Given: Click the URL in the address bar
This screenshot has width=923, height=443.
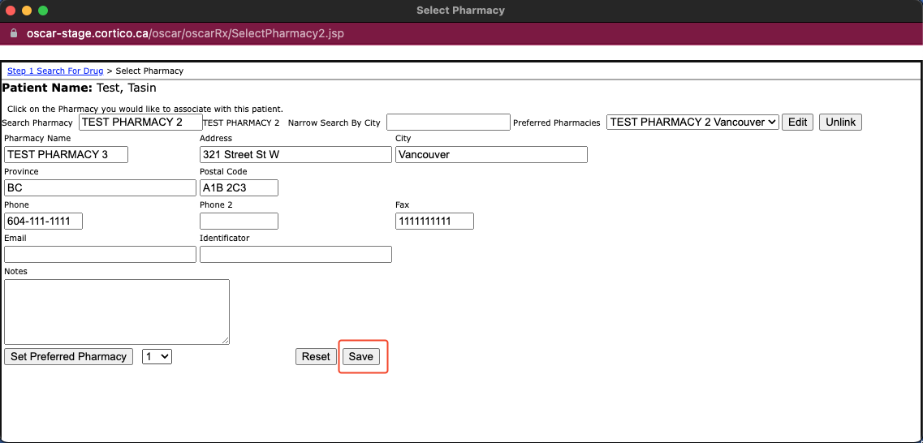Looking at the screenshot, I should (x=185, y=33).
